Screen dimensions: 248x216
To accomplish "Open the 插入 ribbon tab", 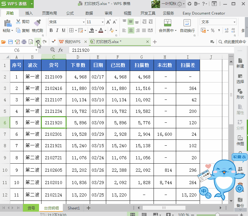I will (x=29, y=13).
